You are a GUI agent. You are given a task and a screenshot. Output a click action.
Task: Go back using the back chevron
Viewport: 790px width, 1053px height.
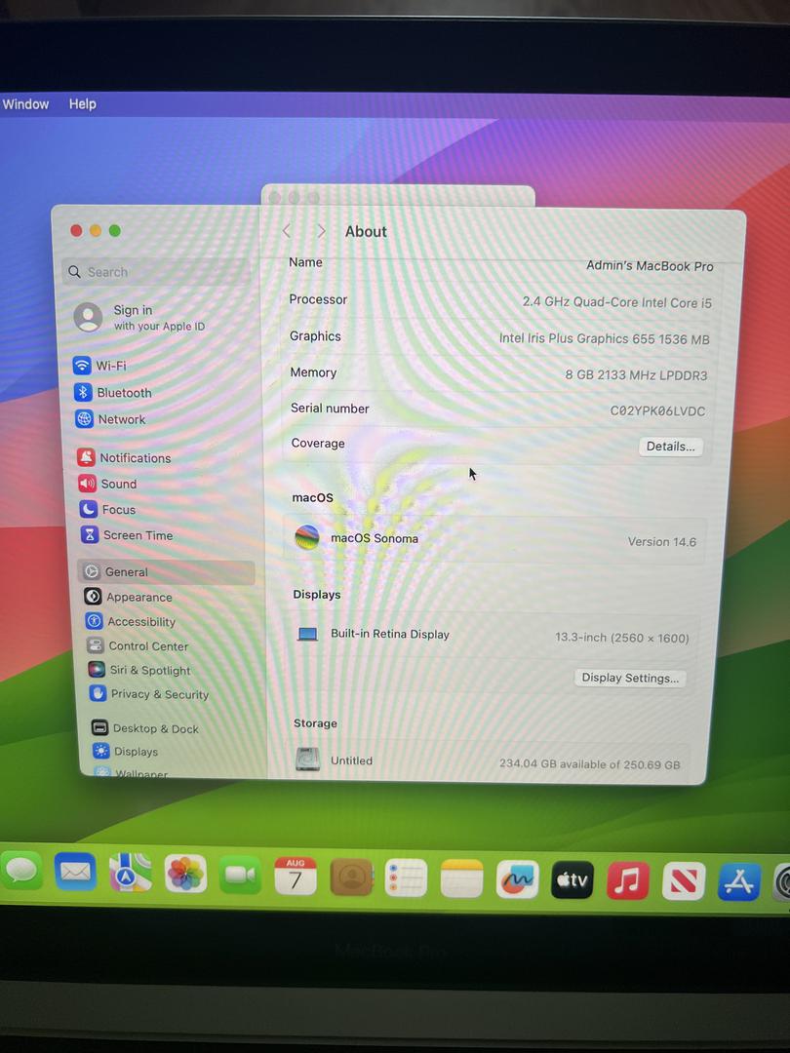click(287, 231)
